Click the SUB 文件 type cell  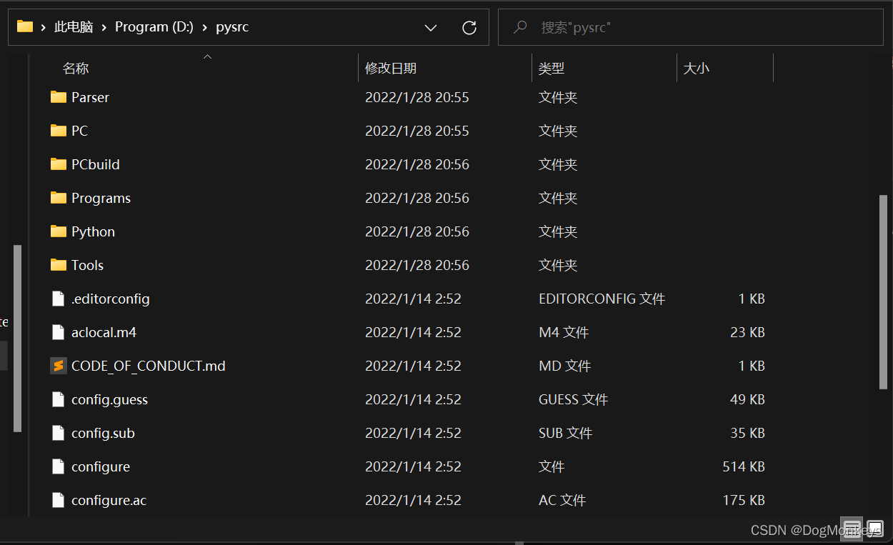[x=565, y=433]
